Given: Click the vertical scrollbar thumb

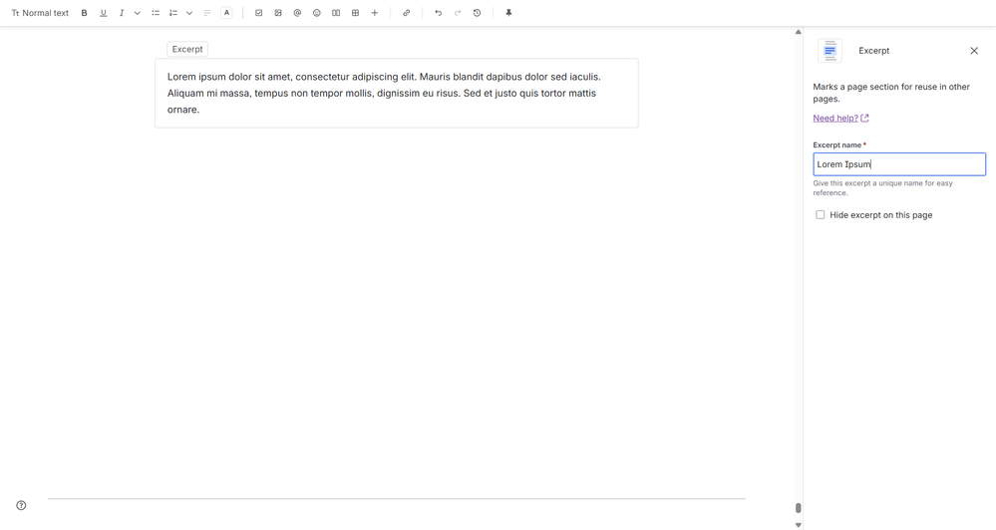Looking at the screenshot, I should pos(799,508).
